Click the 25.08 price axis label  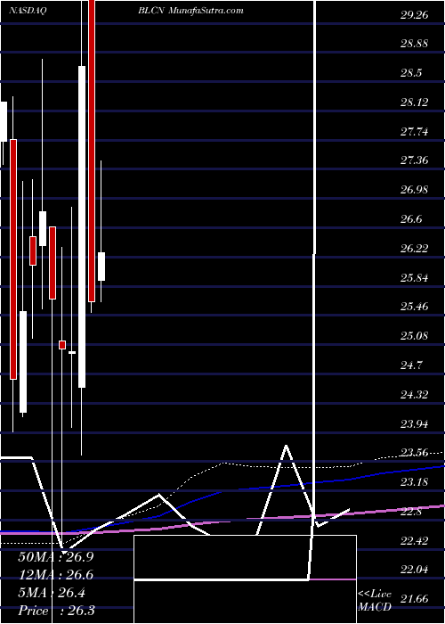point(414,336)
